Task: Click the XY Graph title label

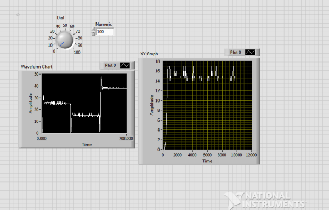Action: (149, 54)
